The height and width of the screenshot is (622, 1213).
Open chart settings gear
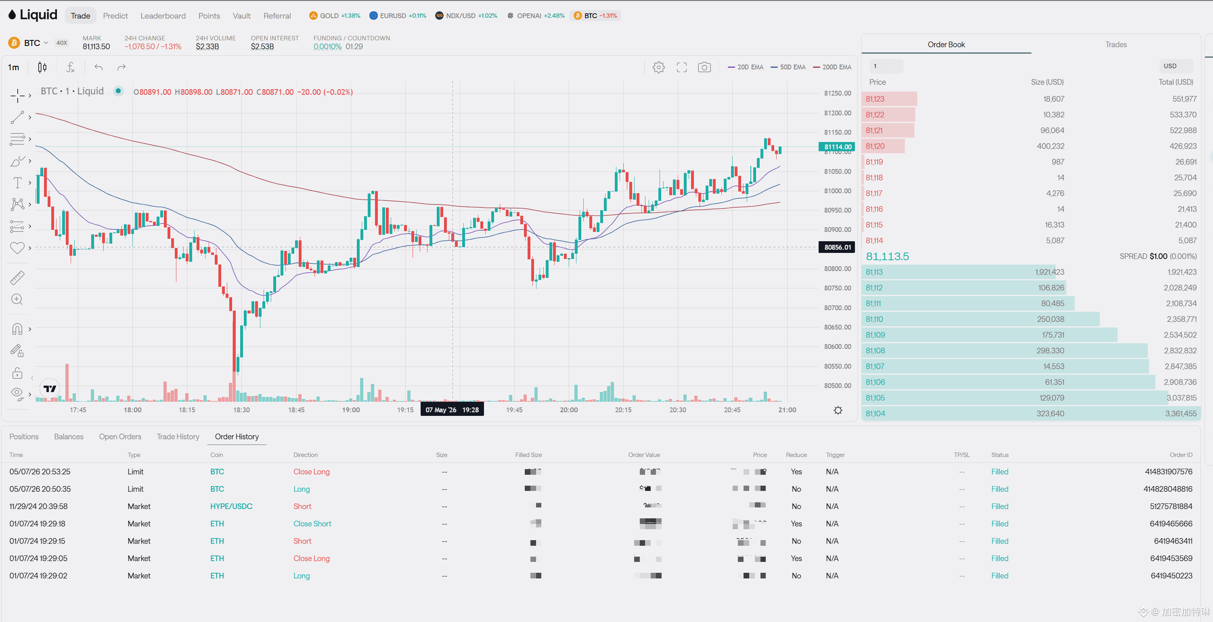[x=659, y=67]
